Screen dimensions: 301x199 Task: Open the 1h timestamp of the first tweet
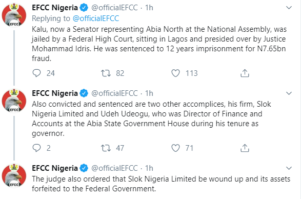149,8
